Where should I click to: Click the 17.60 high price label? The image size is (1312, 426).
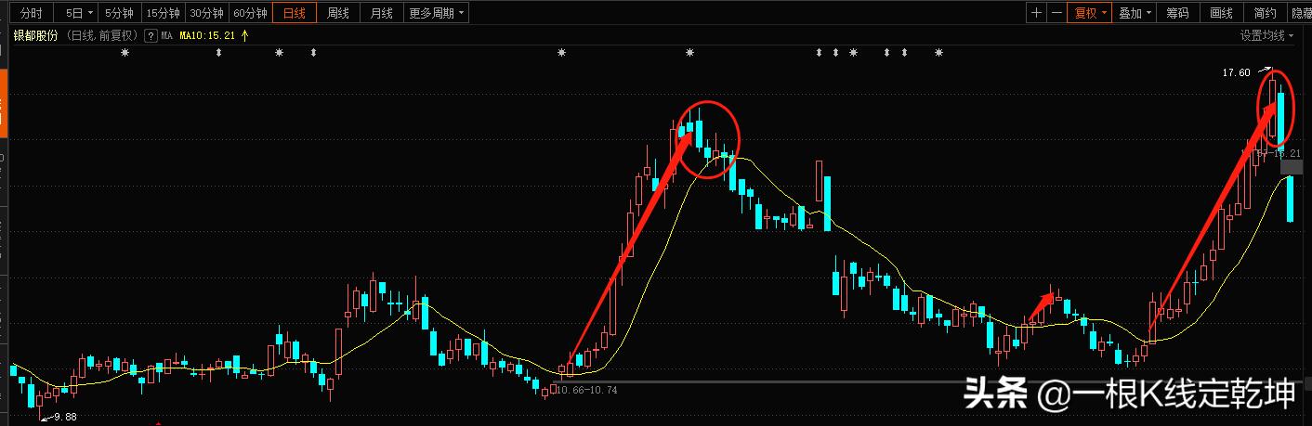pyautogui.click(x=1237, y=71)
